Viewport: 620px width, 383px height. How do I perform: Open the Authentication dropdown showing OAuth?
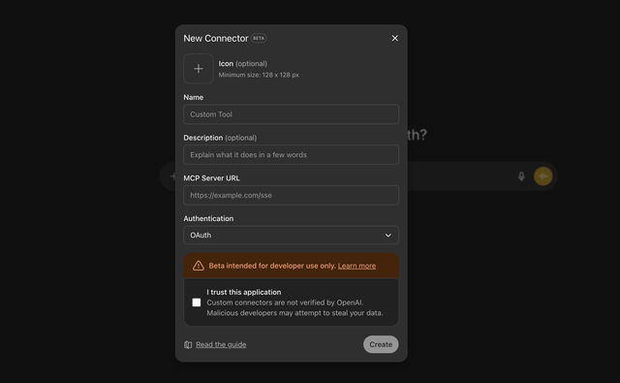pos(291,235)
